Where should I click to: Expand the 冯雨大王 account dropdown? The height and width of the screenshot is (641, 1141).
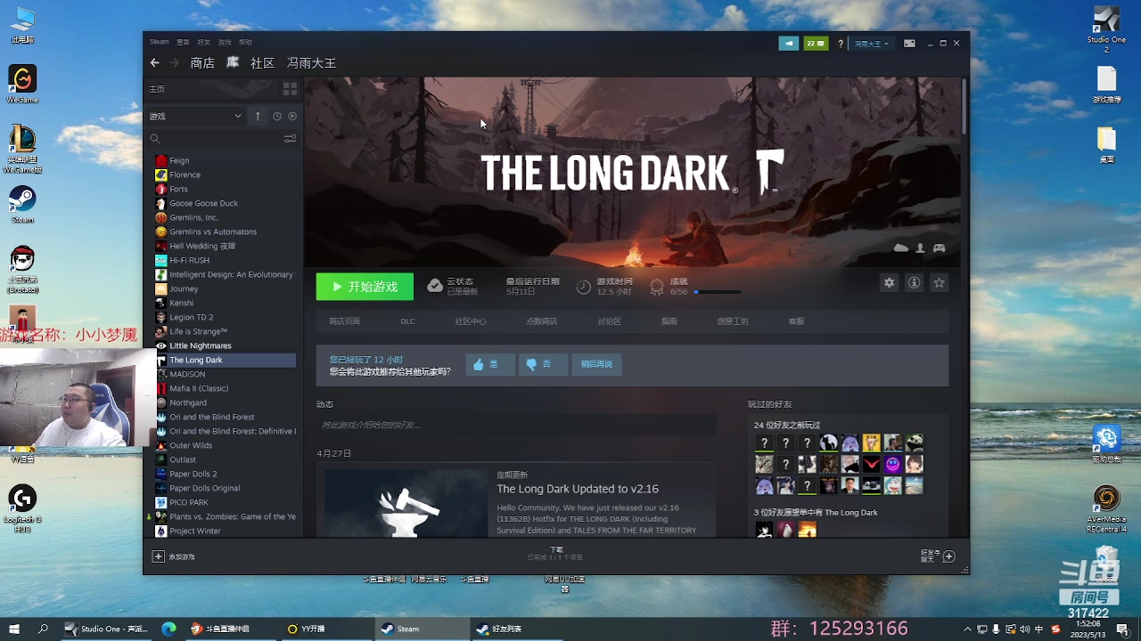pos(872,44)
